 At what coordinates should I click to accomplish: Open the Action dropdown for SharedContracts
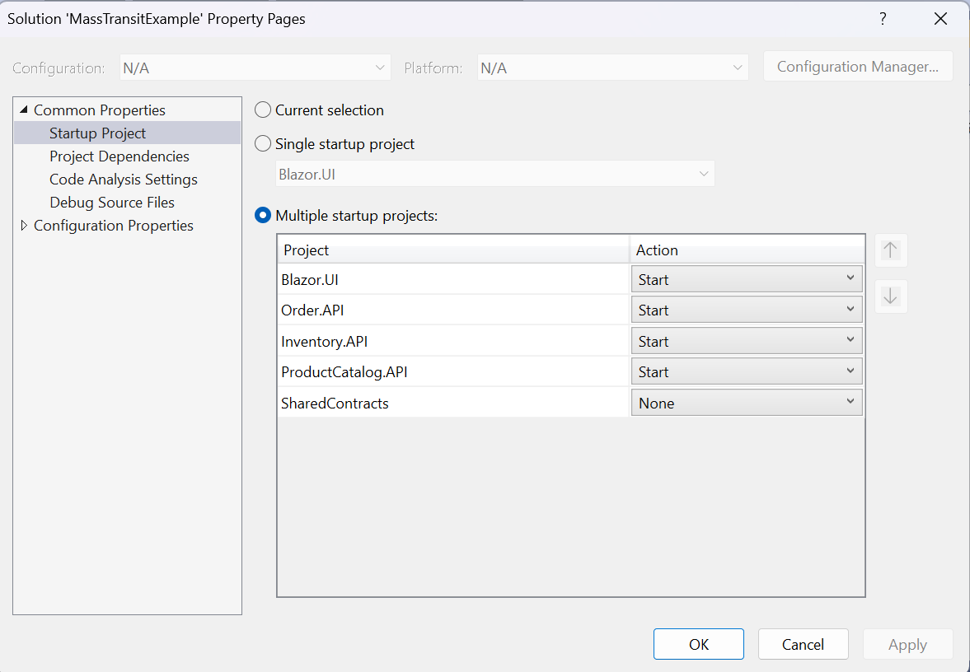[x=851, y=402]
